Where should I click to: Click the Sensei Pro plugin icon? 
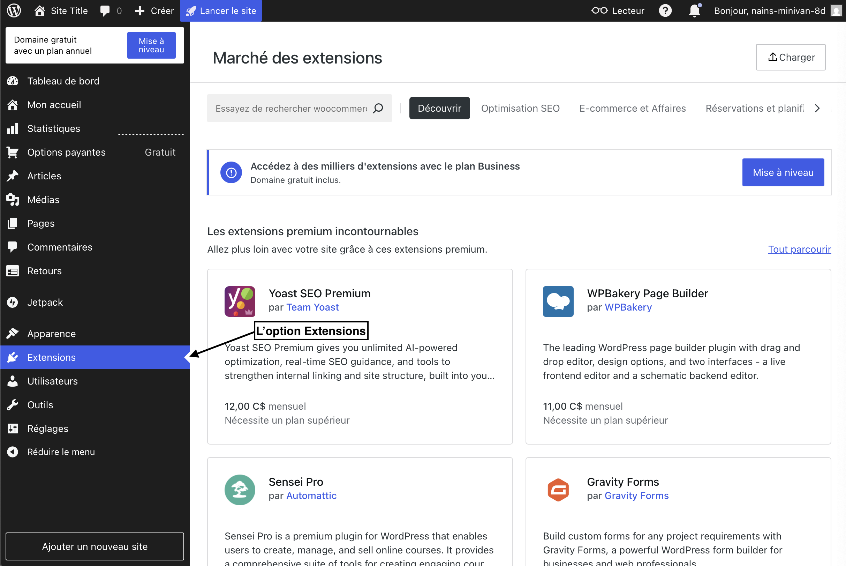[240, 490]
